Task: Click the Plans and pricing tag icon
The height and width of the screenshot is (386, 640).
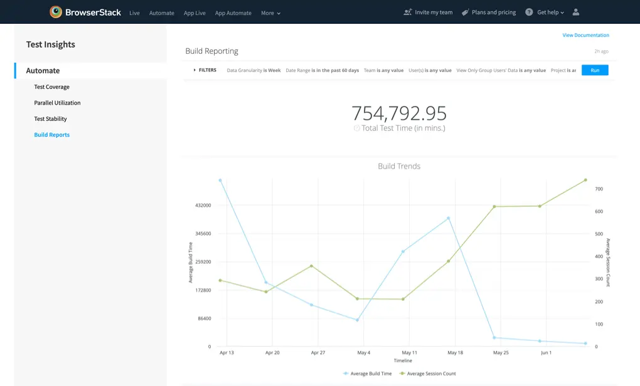Action: pos(465,12)
